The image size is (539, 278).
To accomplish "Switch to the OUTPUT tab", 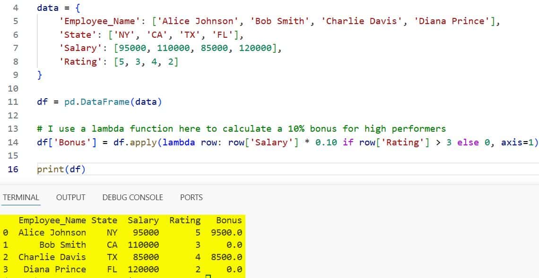I will click(70, 197).
